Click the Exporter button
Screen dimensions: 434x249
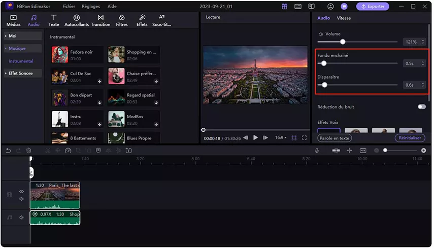point(373,7)
